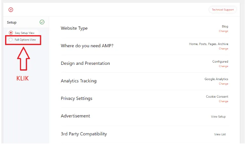Open the Analytics Tracking section

point(78,81)
